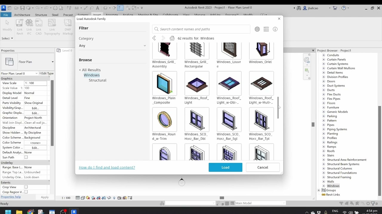Click the Link IFC ribbon tool
Viewport: 382px width, 214px height.
click(29, 27)
